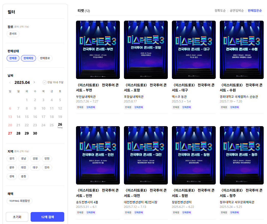Image resolution: width=267 pixels, height=224 pixels.
Task: Select the 경기 region filter
Action: [12, 159]
